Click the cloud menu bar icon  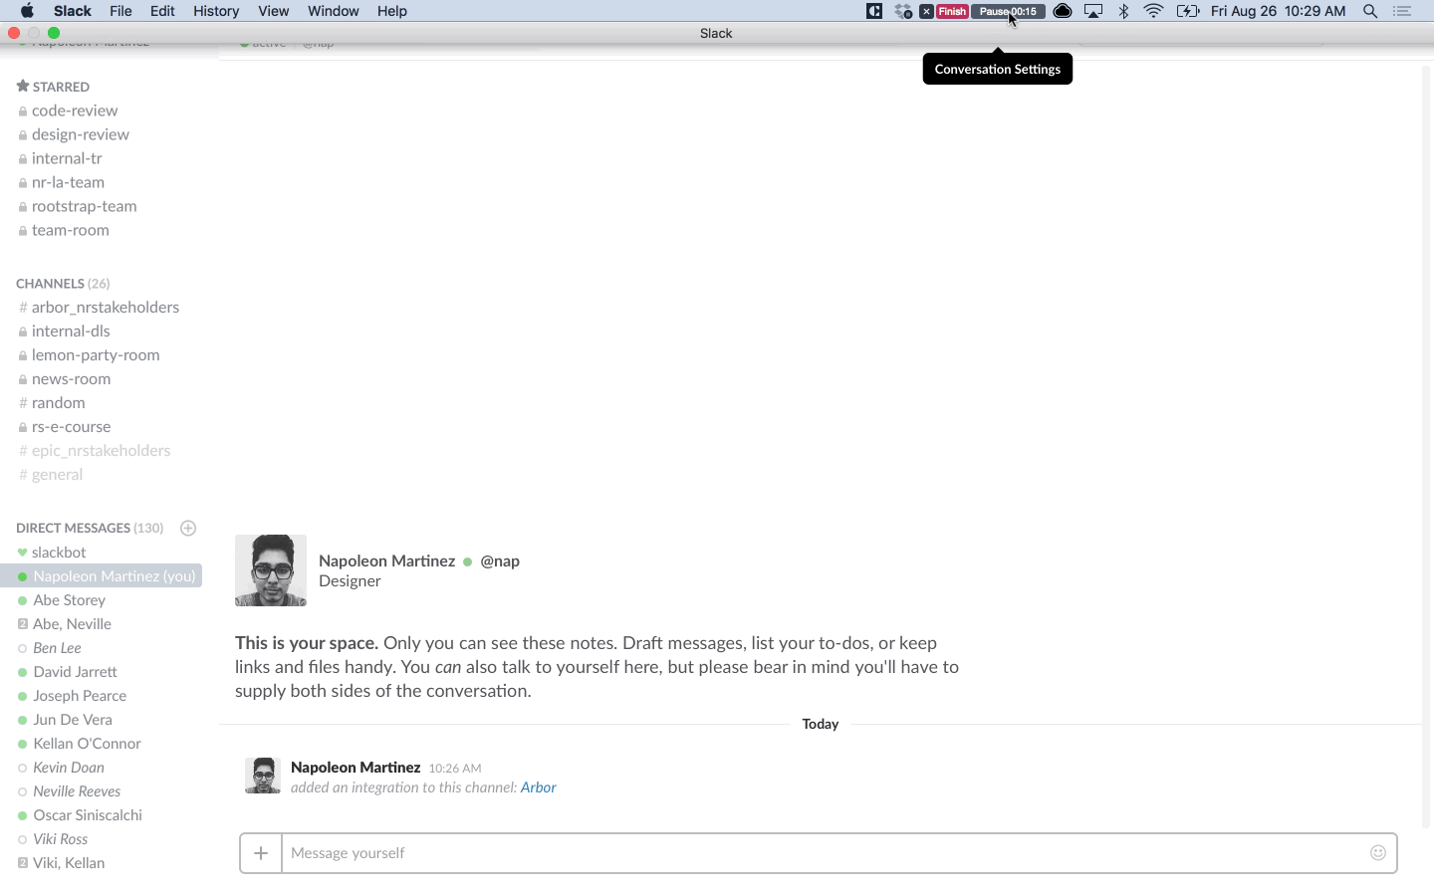pos(1063,11)
